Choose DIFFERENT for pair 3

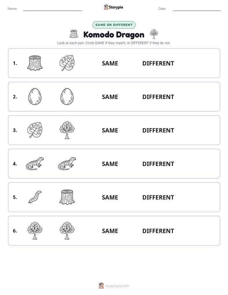click(158, 130)
